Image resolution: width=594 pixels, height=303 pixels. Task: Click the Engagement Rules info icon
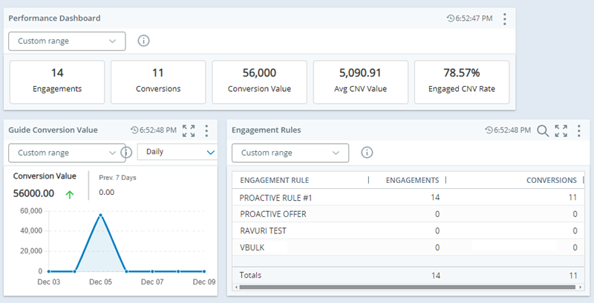click(367, 153)
